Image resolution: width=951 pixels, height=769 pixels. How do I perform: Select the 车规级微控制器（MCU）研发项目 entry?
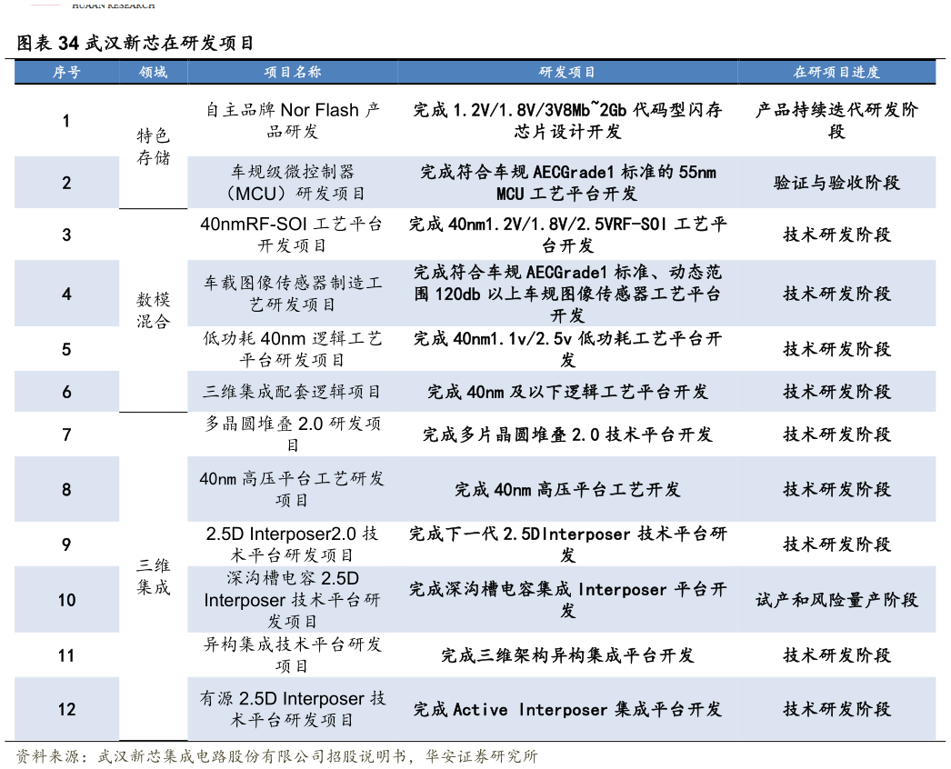291,182
